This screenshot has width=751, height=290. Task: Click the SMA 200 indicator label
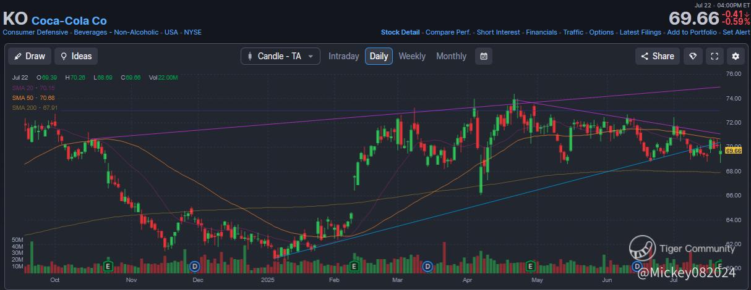[x=35, y=108]
